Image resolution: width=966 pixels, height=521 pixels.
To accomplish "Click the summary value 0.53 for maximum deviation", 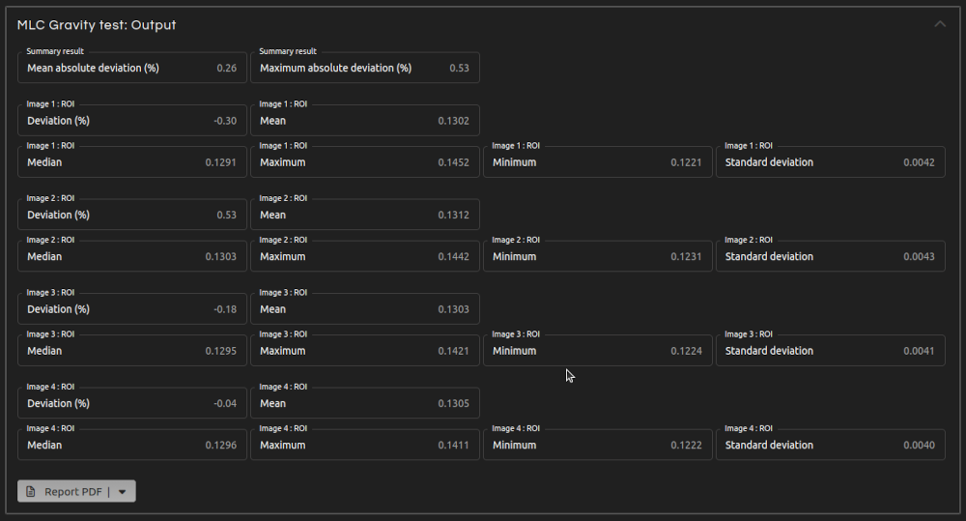I will [460, 68].
